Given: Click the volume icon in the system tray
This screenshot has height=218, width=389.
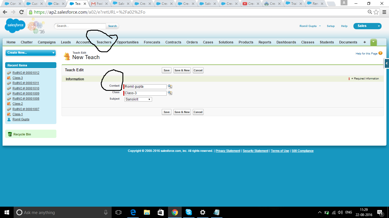Looking at the screenshot, I should pos(340,212).
